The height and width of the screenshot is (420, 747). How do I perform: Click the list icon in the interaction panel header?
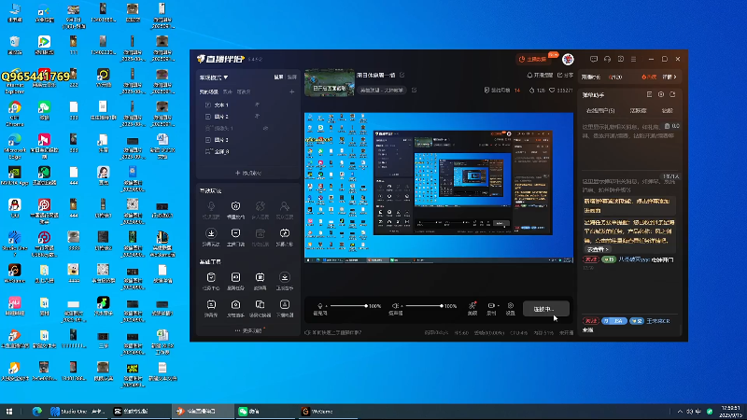[x=649, y=95]
